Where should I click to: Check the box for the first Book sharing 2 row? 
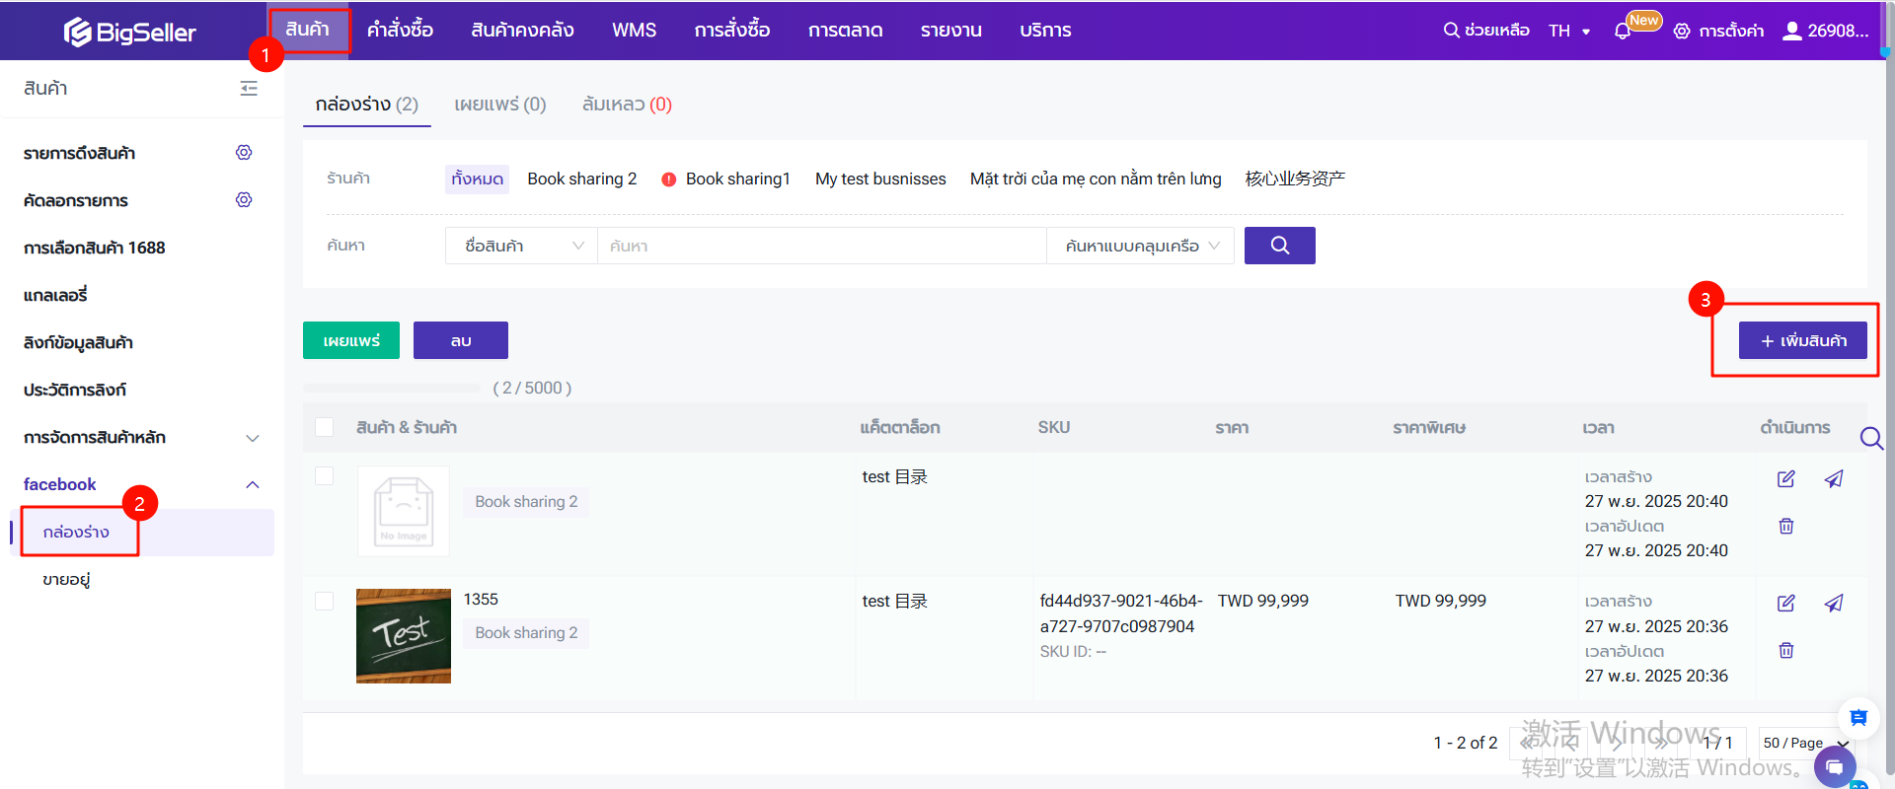pos(324,476)
